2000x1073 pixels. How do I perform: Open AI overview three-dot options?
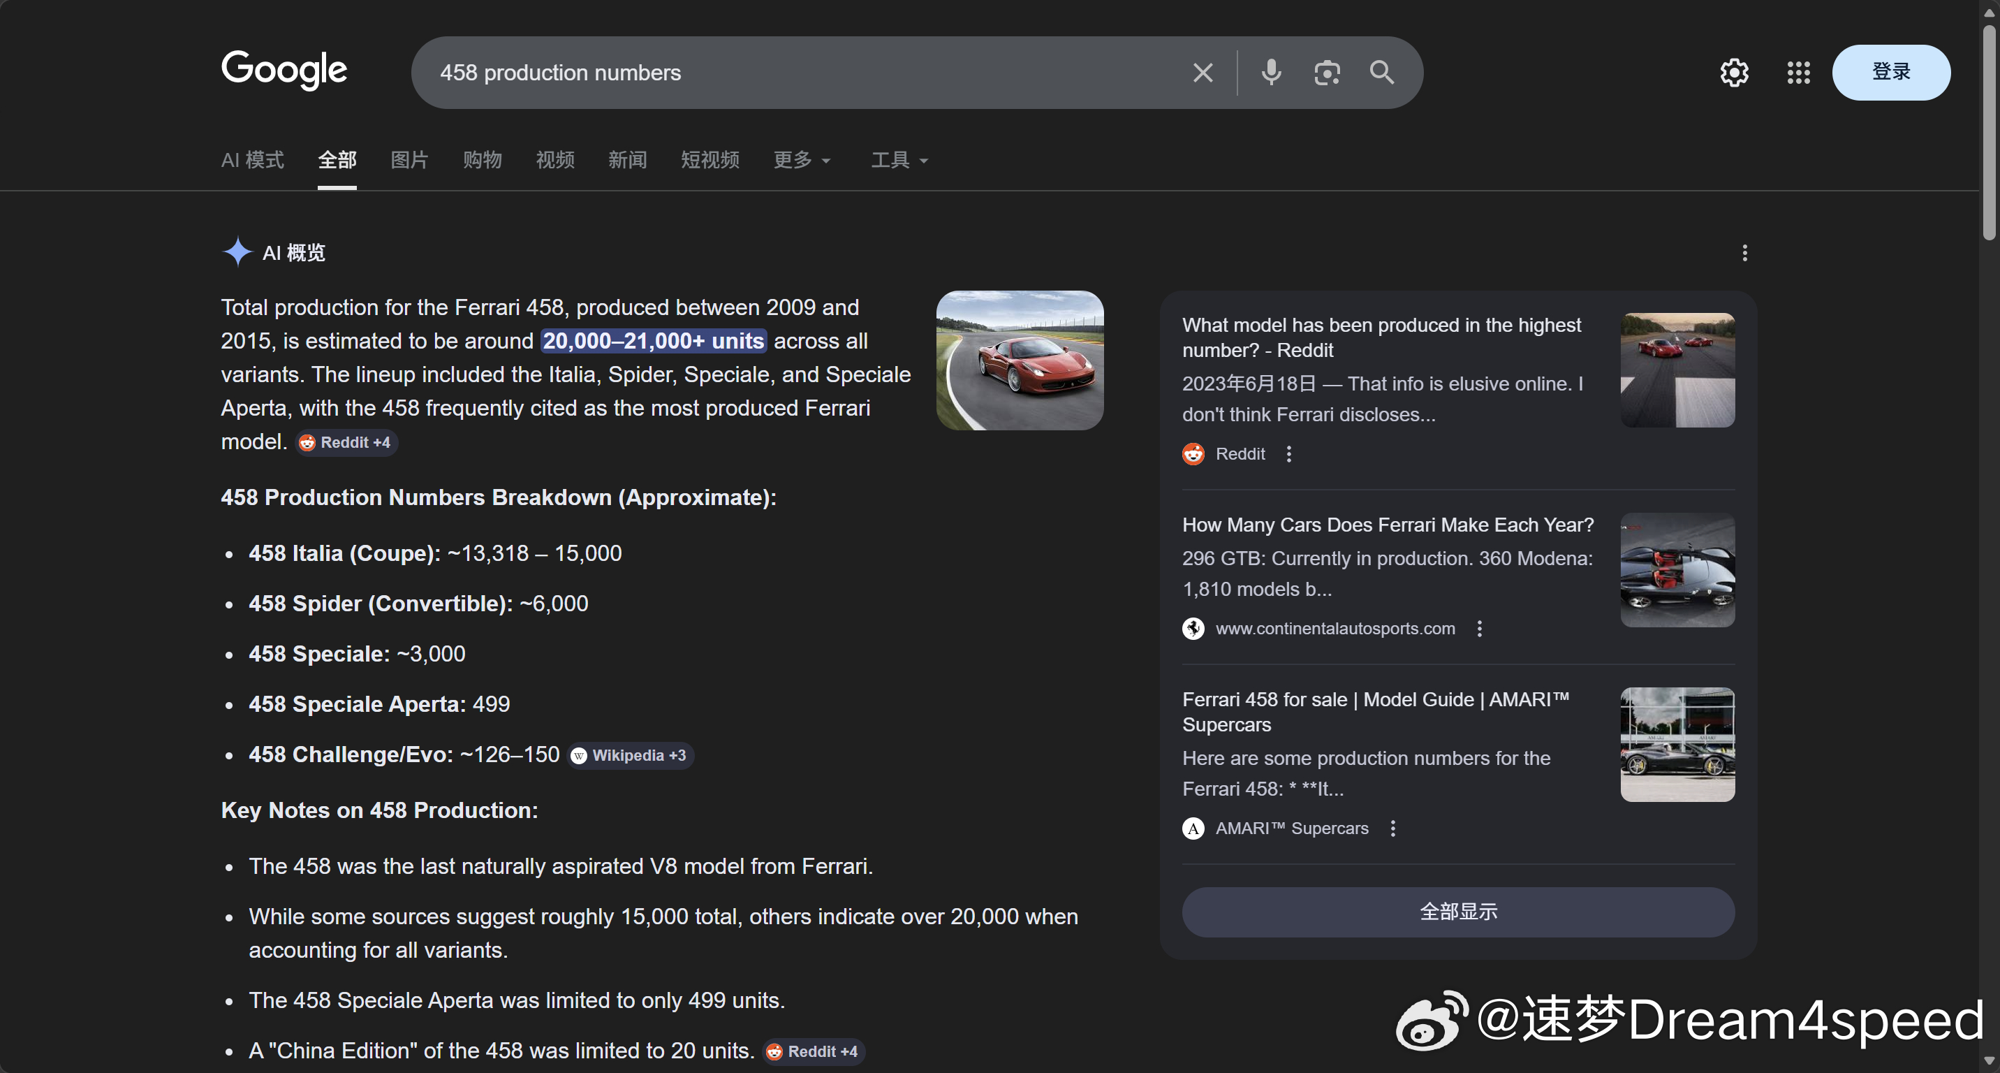[1744, 253]
